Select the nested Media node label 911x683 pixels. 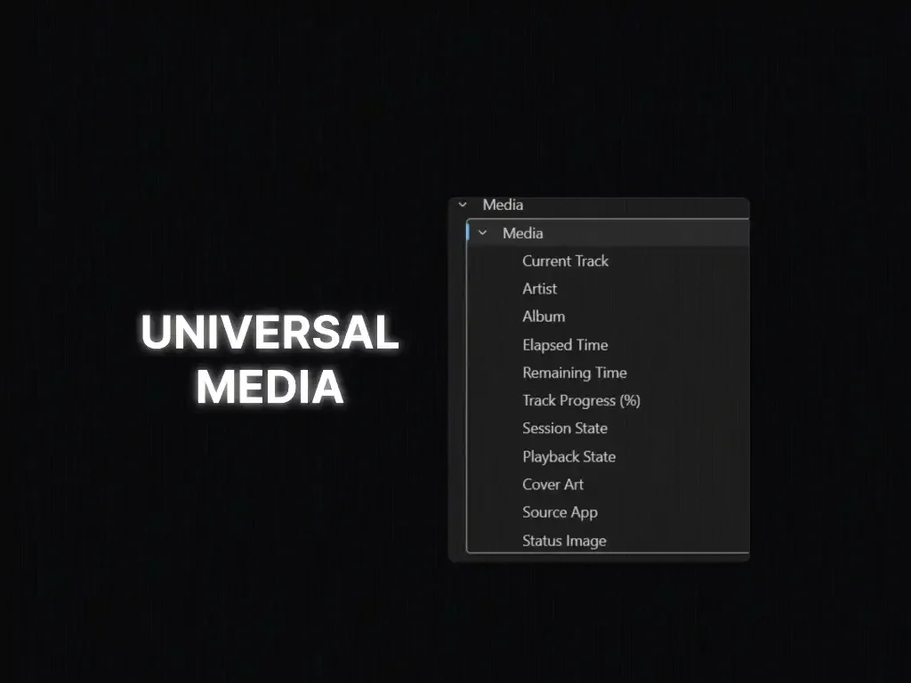[522, 233]
